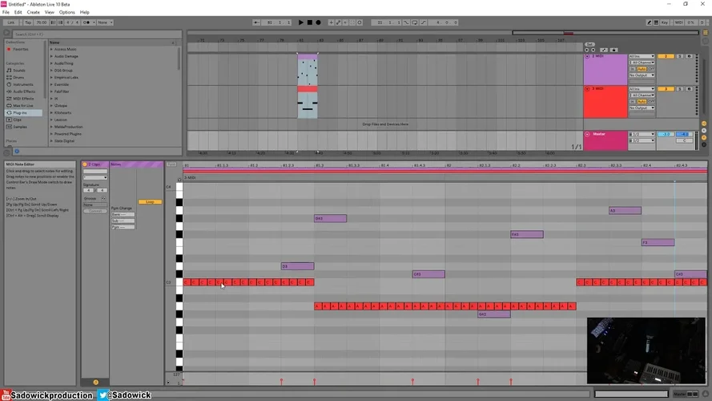Click the Set locator button
This screenshot has height=401, width=712.
pyautogui.click(x=589, y=45)
